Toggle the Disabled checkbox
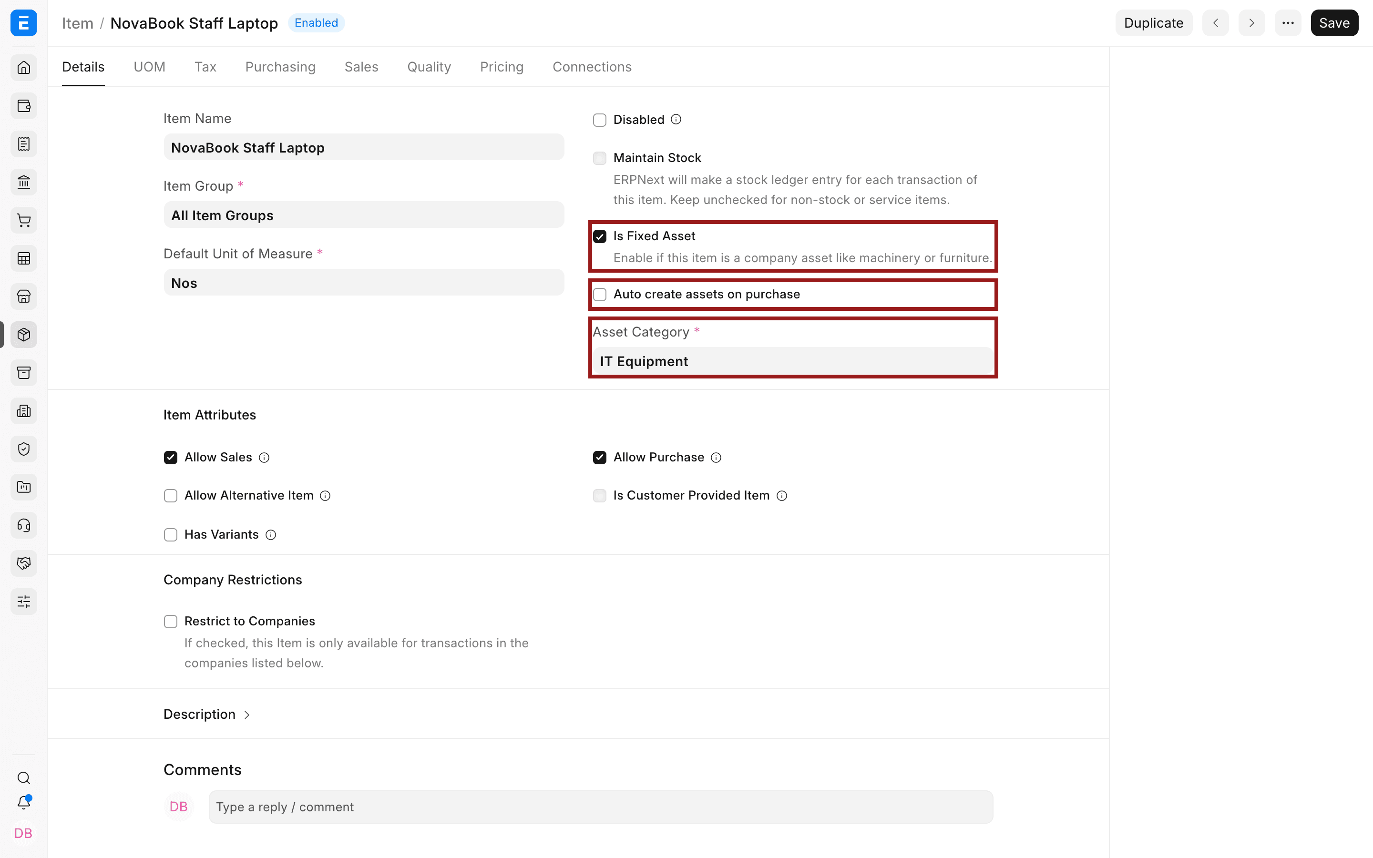Screen dimensions: 1373x858 pos(600,120)
